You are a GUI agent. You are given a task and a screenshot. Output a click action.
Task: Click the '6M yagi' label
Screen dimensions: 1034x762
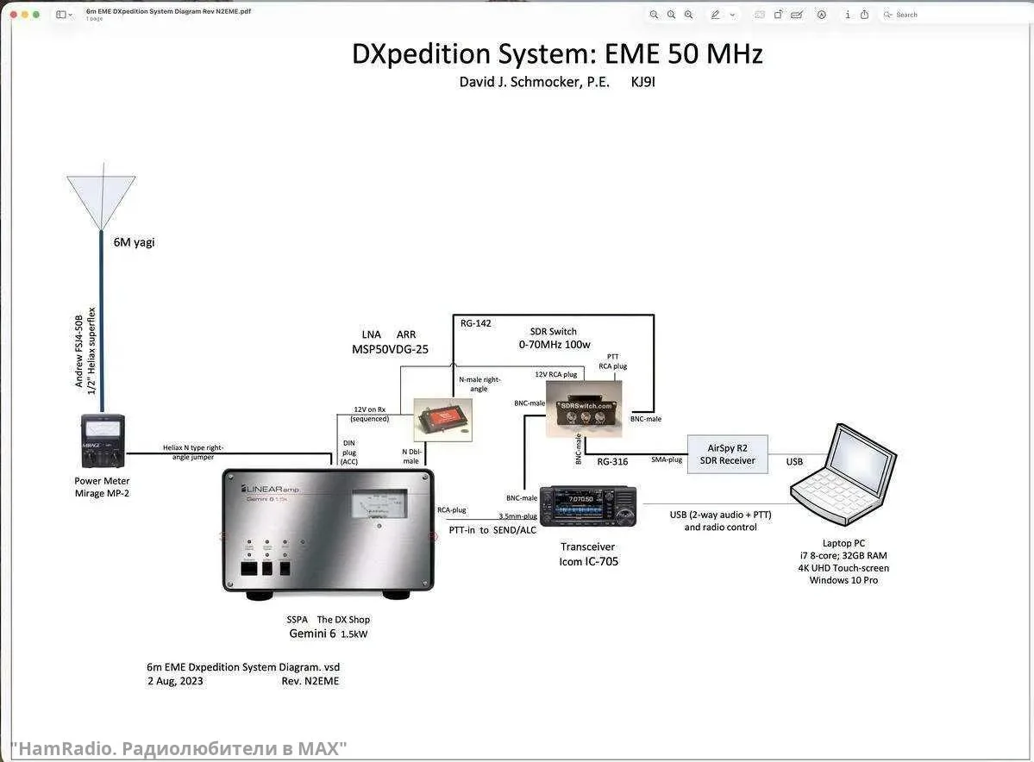134,242
